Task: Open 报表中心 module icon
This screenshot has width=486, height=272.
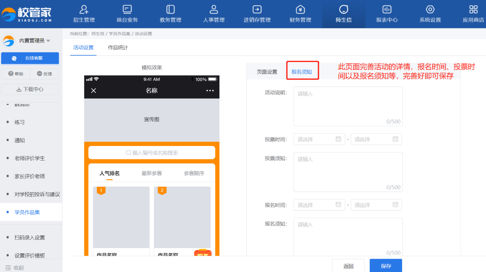Action: (387, 9)
